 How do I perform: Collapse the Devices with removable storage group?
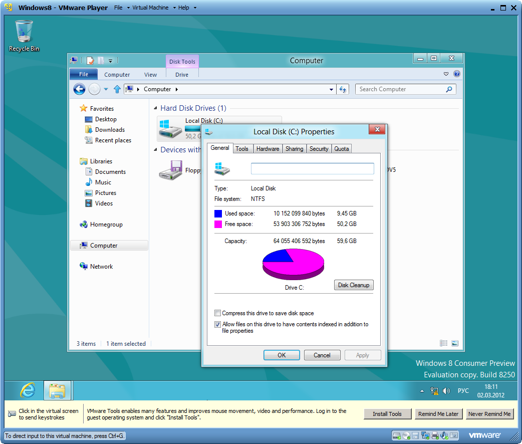pos(155,149)
